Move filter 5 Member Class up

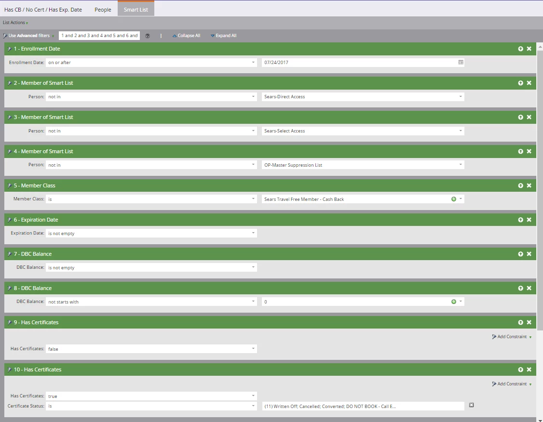coord(520,185)
